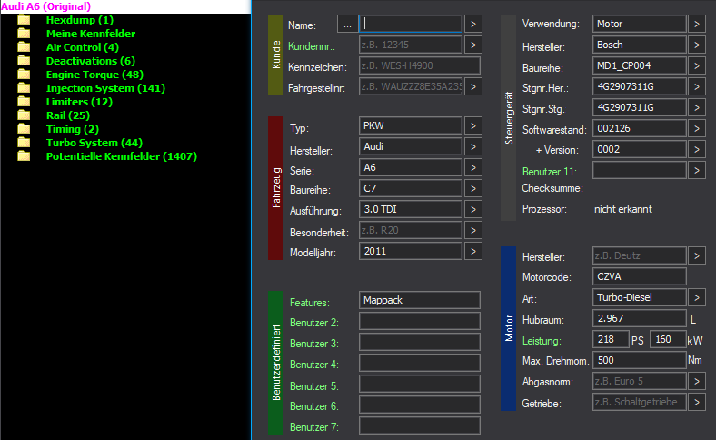Open the Rail (25) folder icon
This screenshot has width=716, height=440.
(24, 115)
